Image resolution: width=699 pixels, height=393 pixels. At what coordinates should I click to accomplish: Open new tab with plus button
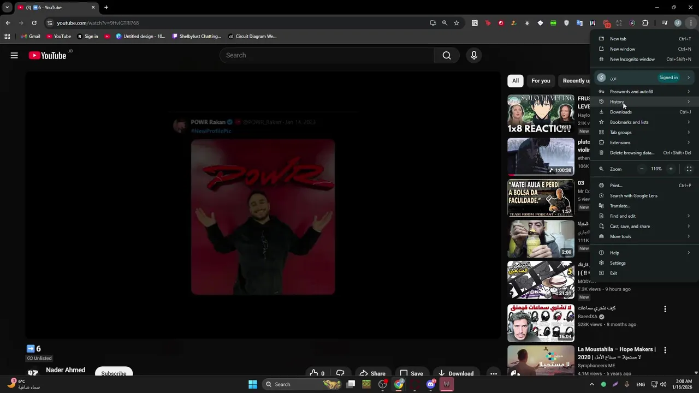[106, 8]
